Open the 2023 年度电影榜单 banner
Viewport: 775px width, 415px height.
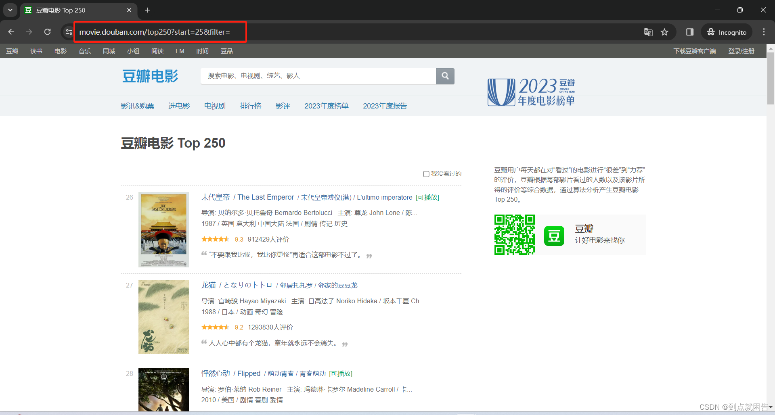click(531, 92)
